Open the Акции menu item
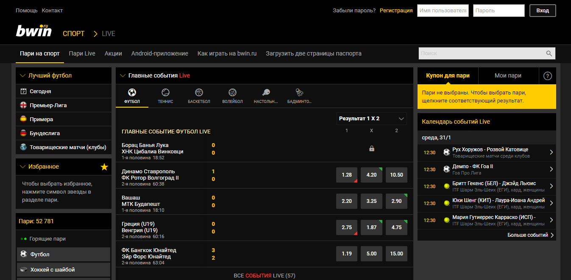 [x=113, y=53]
